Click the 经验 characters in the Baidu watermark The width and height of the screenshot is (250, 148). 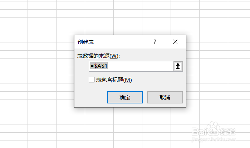click(228, 132)
